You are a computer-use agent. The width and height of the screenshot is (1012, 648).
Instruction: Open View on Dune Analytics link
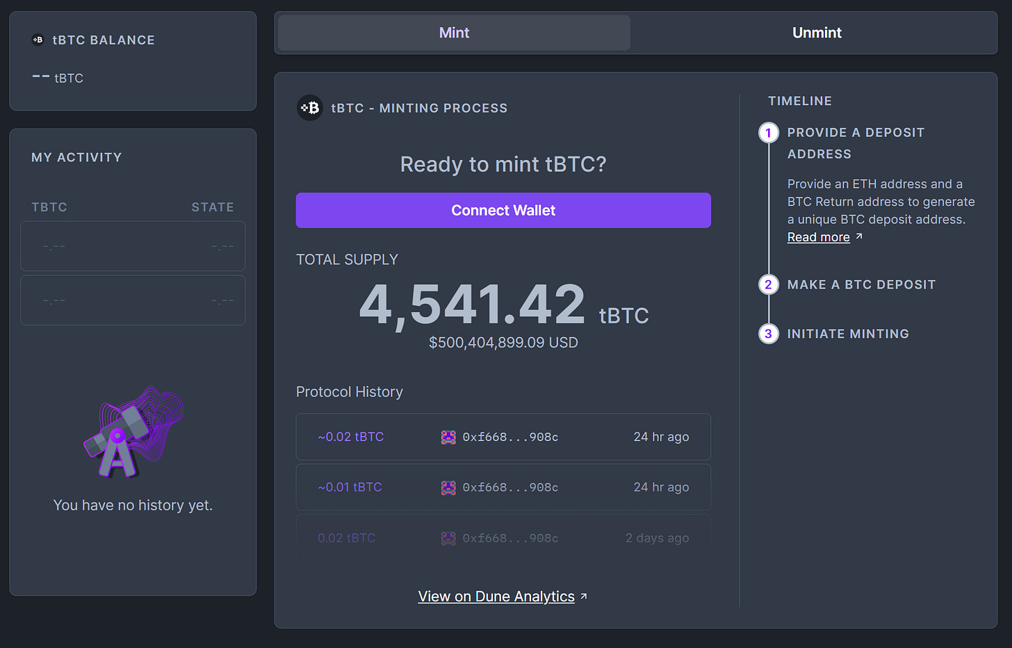coord(496,597)
